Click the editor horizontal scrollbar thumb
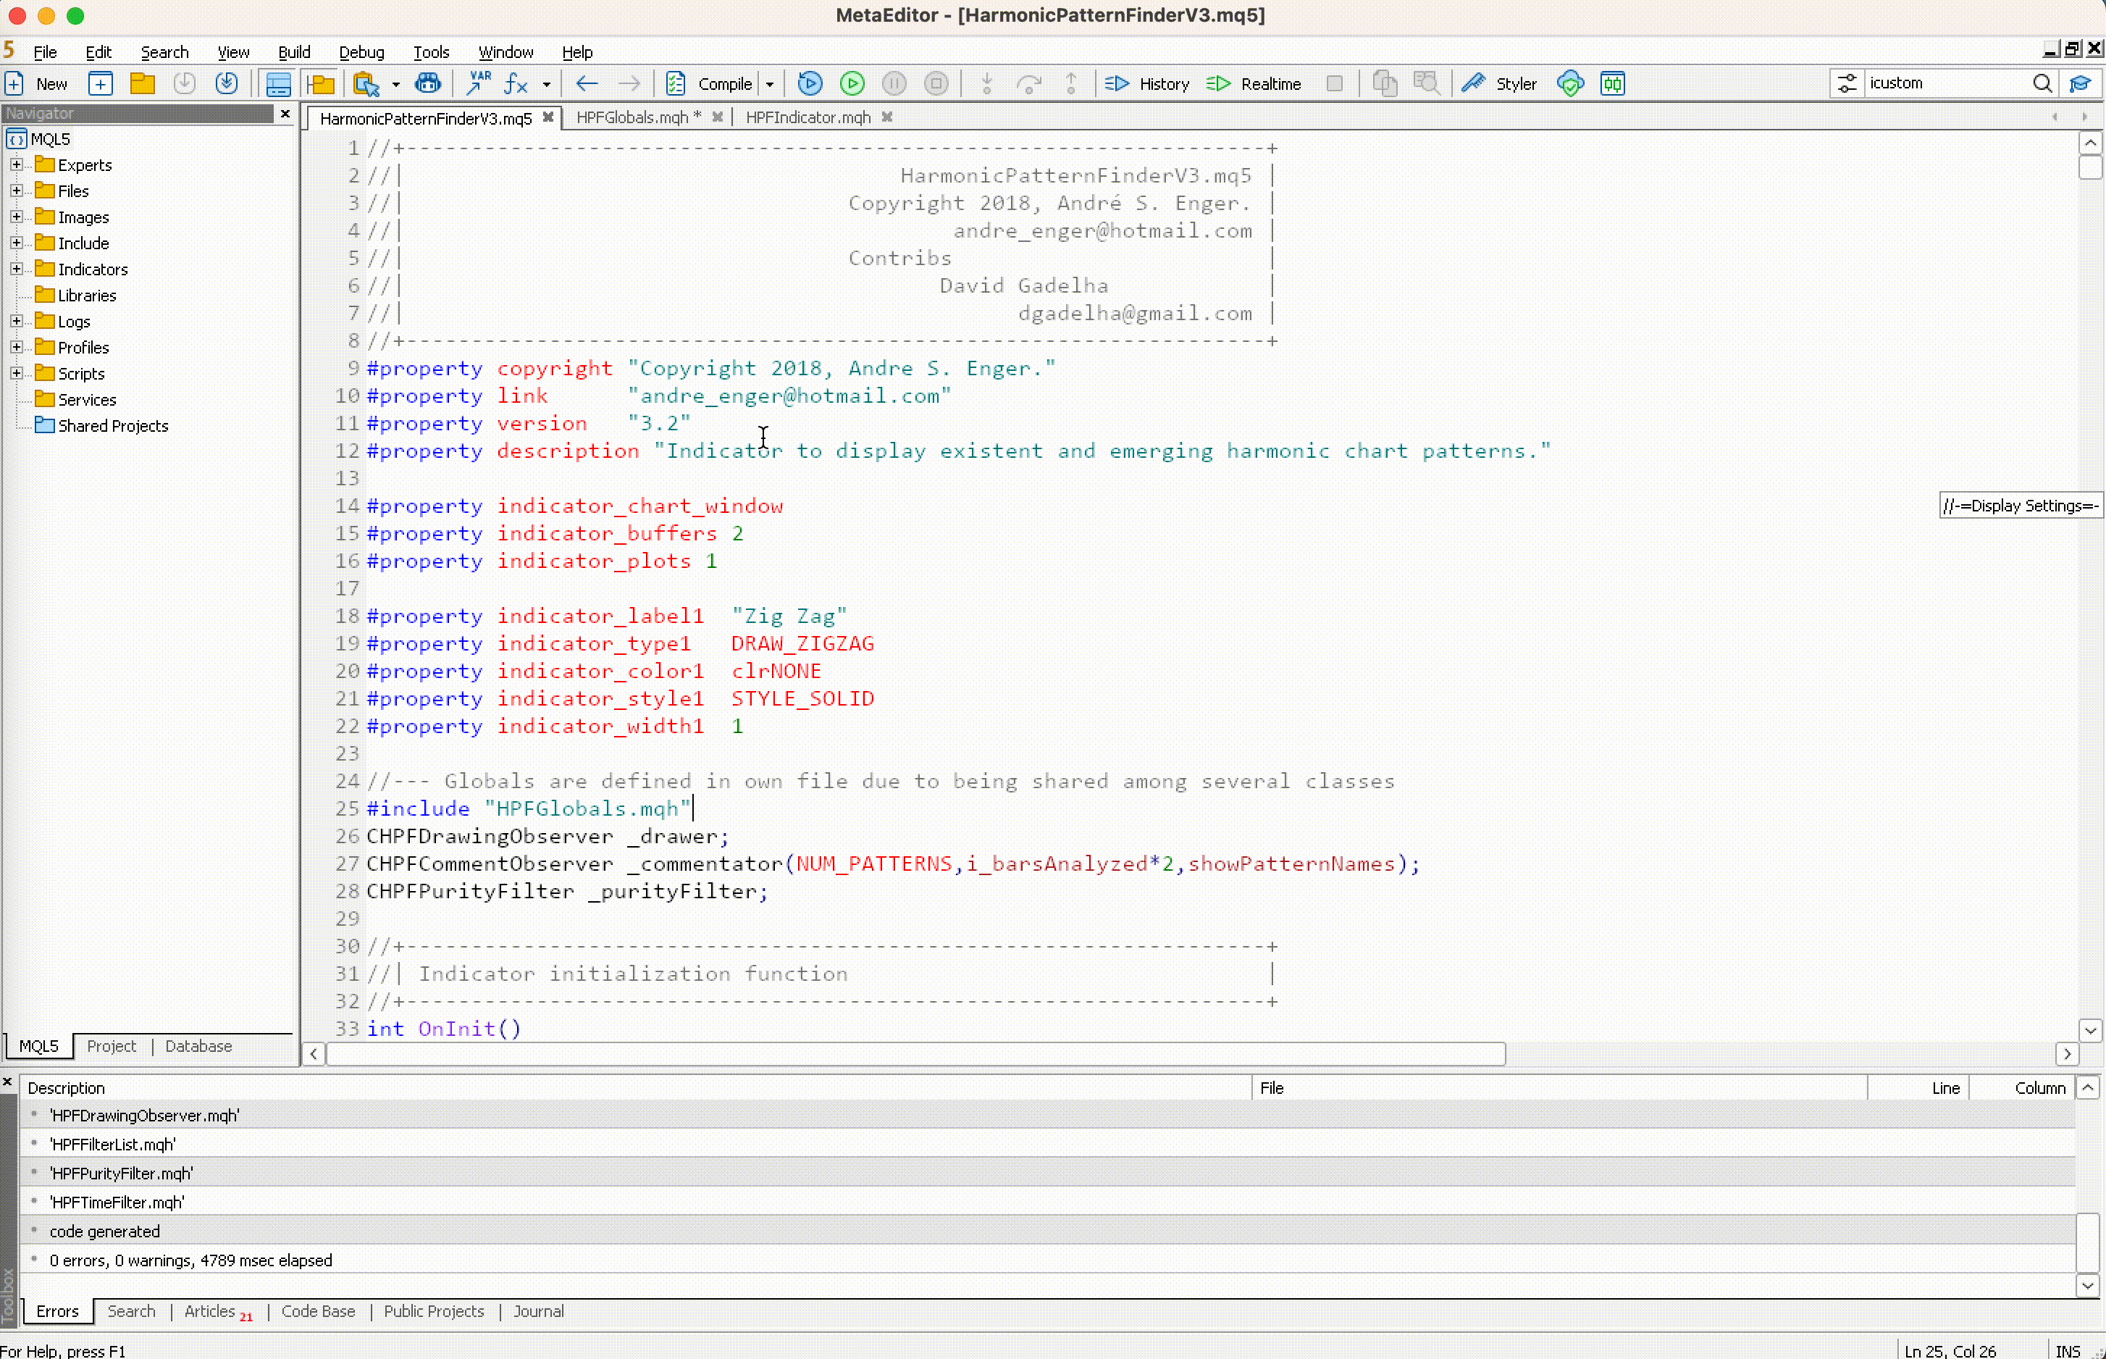2106x1359 pixels. (916, 1054)
